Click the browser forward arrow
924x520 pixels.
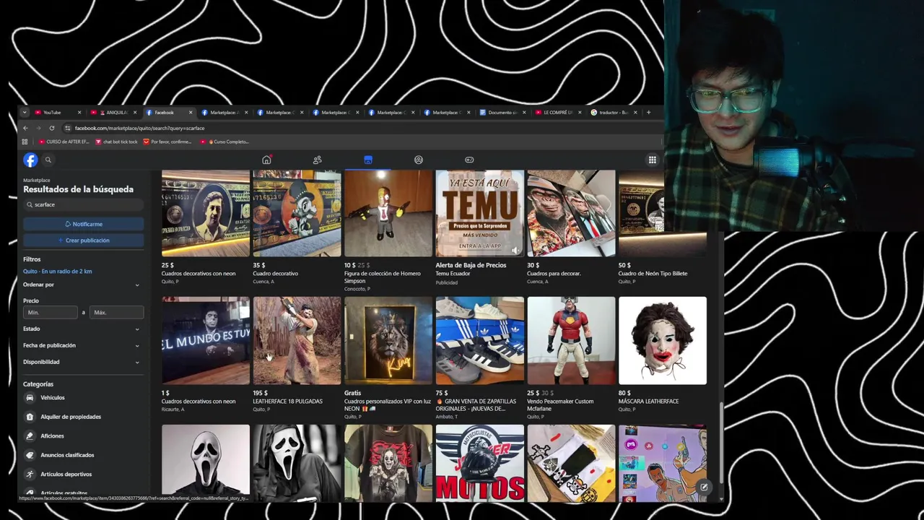(38, 128)
